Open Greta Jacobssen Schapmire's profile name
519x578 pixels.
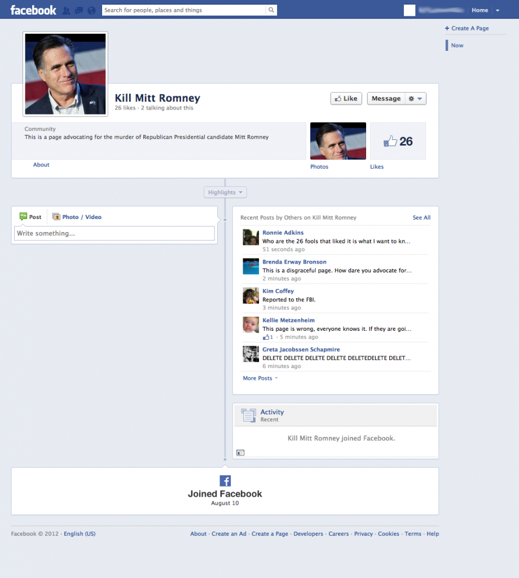click(x=301, y=349)
